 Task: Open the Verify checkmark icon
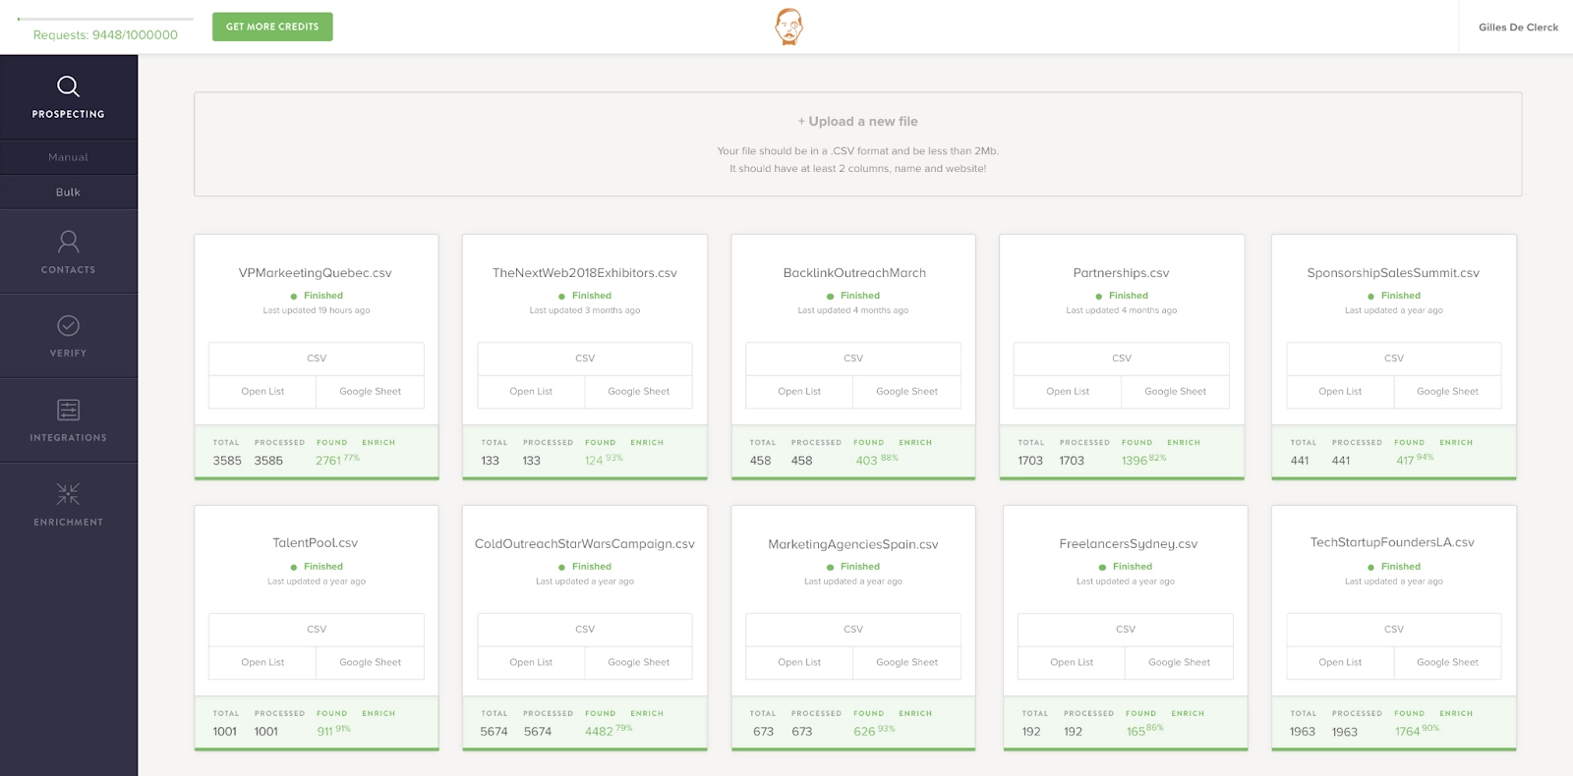point(68,325)
